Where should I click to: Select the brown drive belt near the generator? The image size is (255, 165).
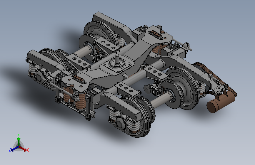216,77
